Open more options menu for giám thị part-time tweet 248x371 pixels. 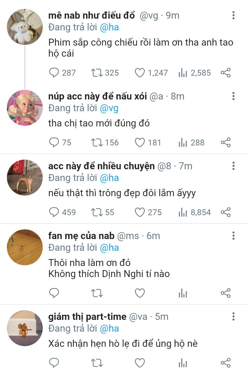point(234,316)
